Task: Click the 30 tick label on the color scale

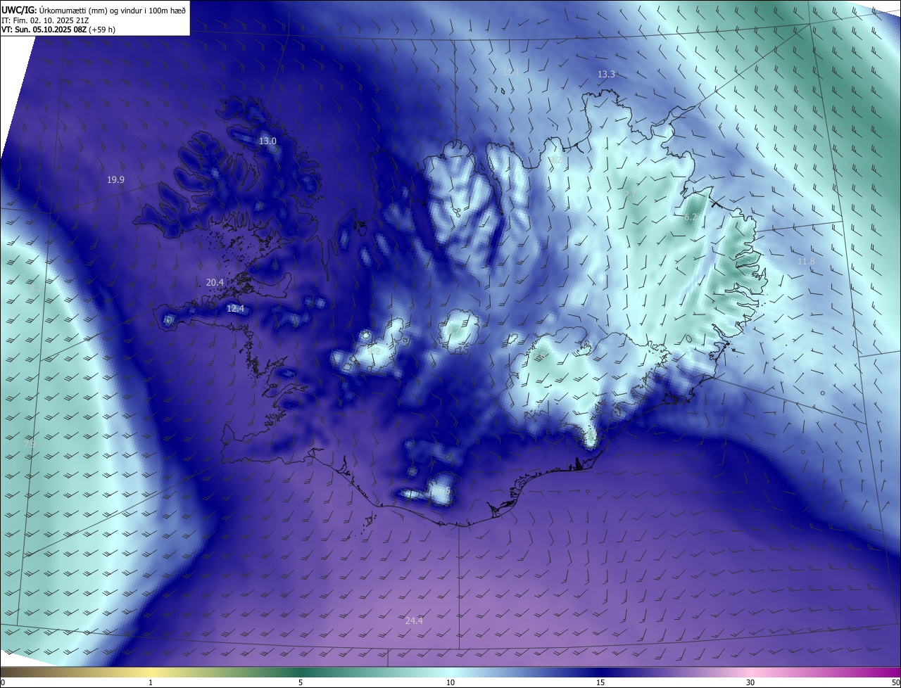Action: click(x=750, y=682)
